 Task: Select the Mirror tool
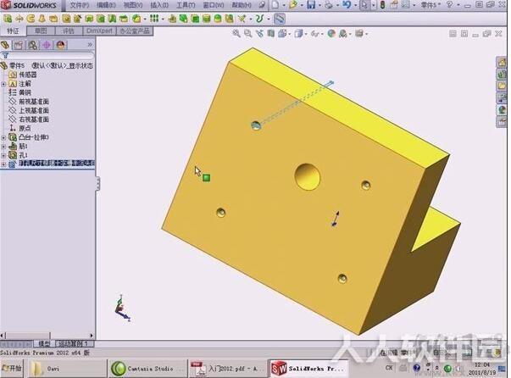tap(230, 19)
